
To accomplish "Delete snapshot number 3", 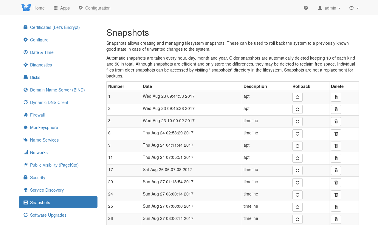I will pyautogui.click(x=336, y=122).
